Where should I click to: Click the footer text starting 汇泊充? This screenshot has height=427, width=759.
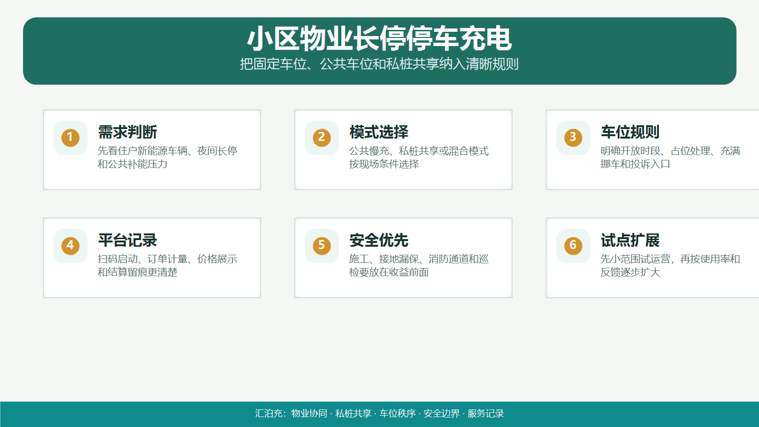coord(379,414)
